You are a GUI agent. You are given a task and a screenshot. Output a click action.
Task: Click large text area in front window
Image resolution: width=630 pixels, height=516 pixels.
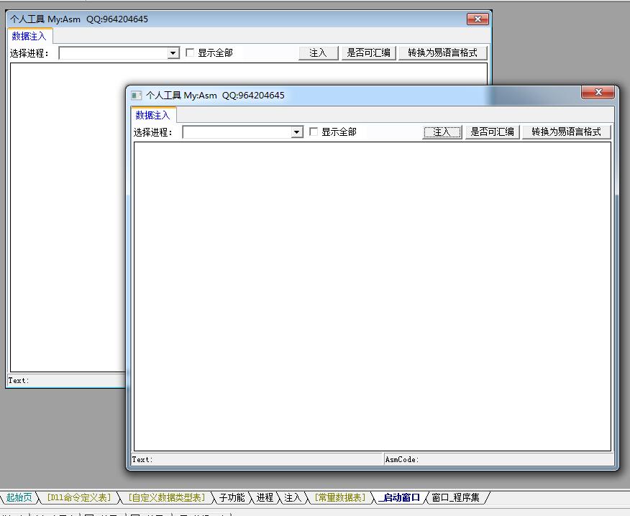click(x=373, y=296)
